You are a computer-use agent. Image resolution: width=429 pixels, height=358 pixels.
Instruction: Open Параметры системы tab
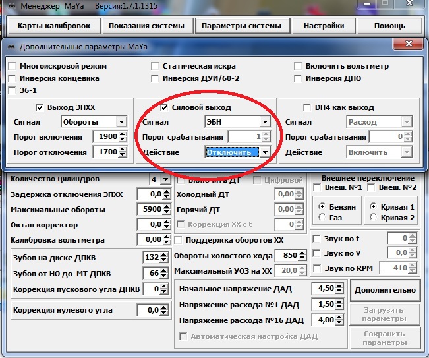(242, 26)
